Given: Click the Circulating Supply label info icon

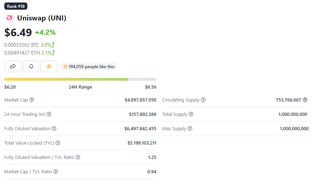Looking at the screenshot, I should click(203, 100).
